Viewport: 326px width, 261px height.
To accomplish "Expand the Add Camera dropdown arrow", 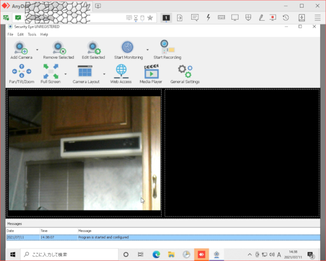I will click(x=37, y=49).
